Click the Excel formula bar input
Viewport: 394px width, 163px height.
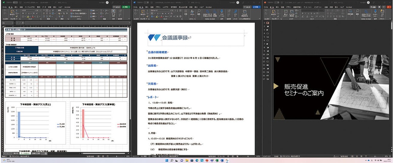77,23
